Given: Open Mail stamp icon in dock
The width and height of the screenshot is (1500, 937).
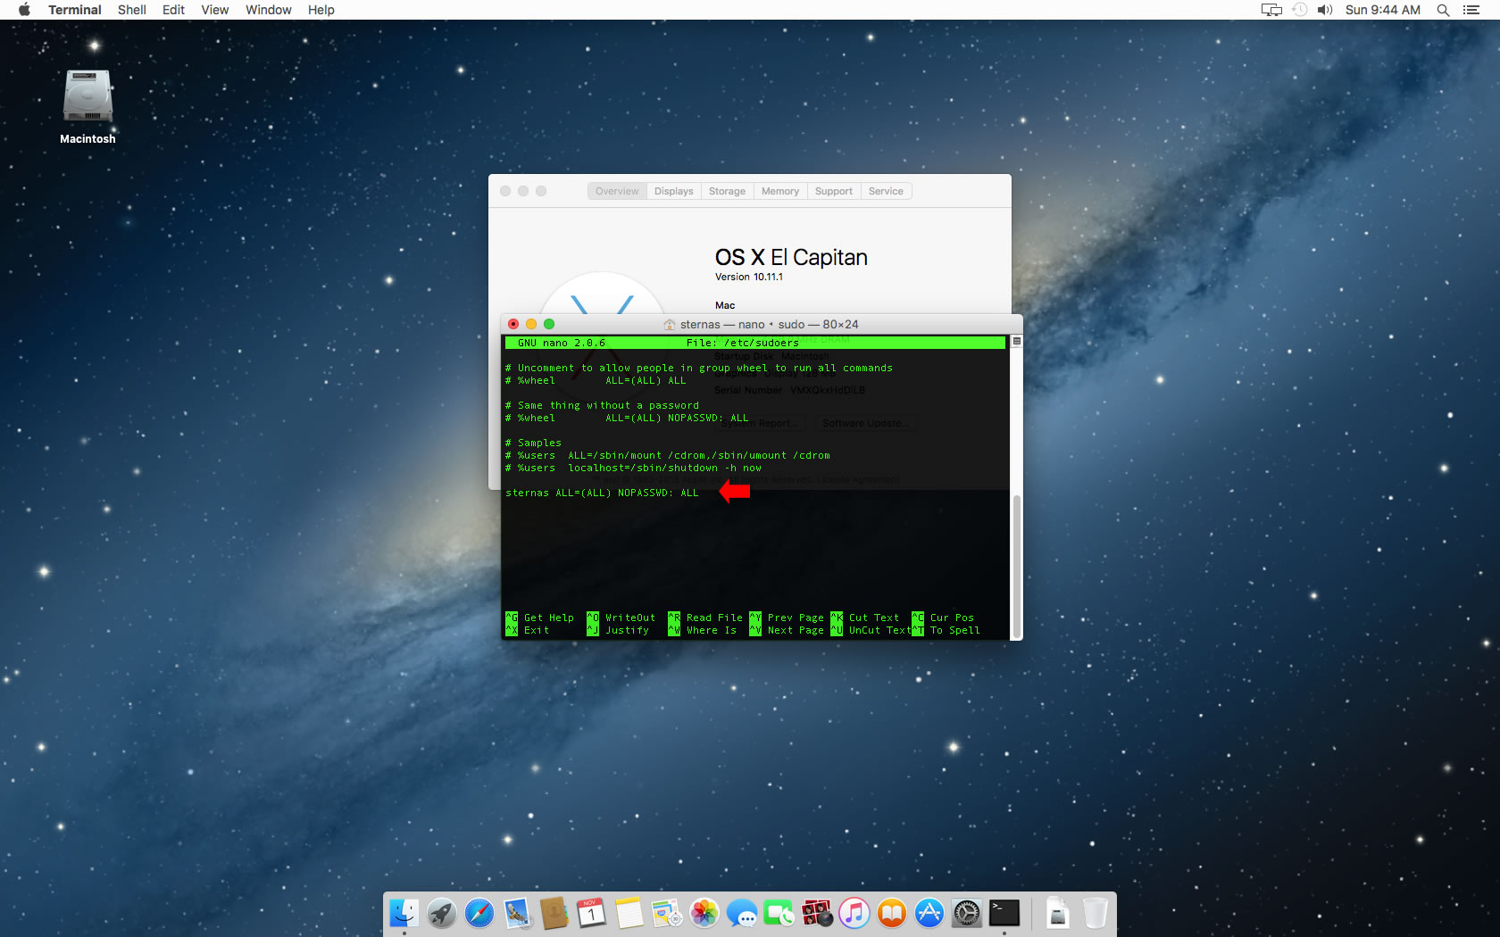Looking at the screenshot, I should [517, 913].
